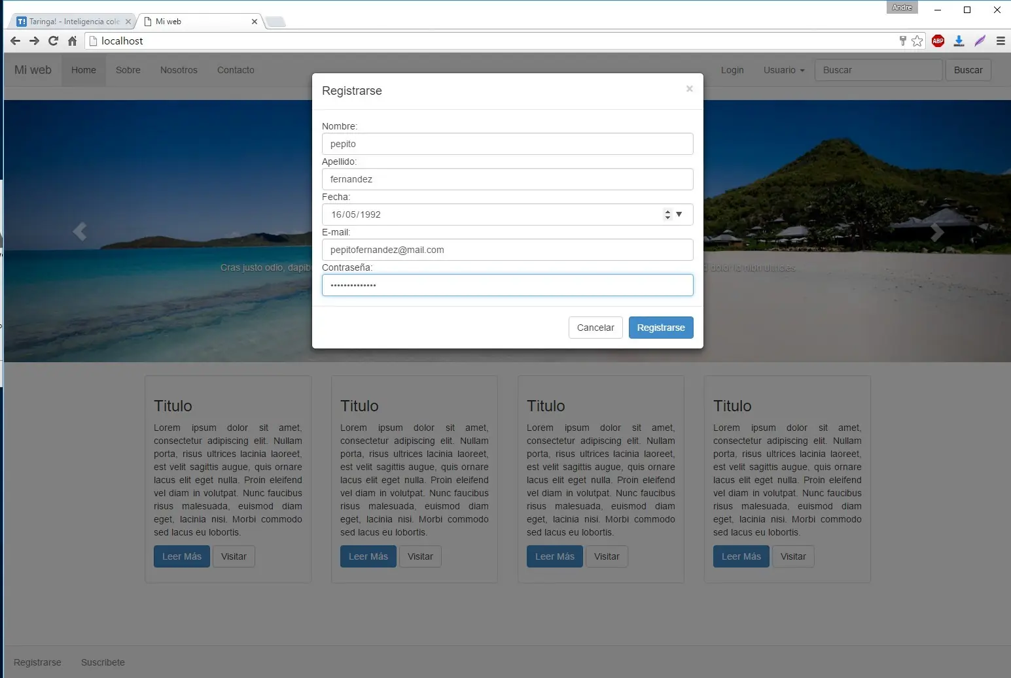The image size is (1011, 678).
Task: Go back using the browser back arrow
Action: pyautogui.click(x=16, y=41)
